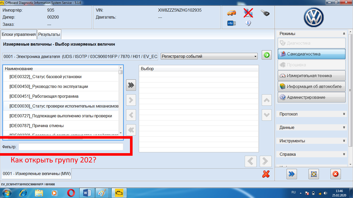Open Internet Explorer from taskbar
The image size is (353, 198).
[23, 193]
